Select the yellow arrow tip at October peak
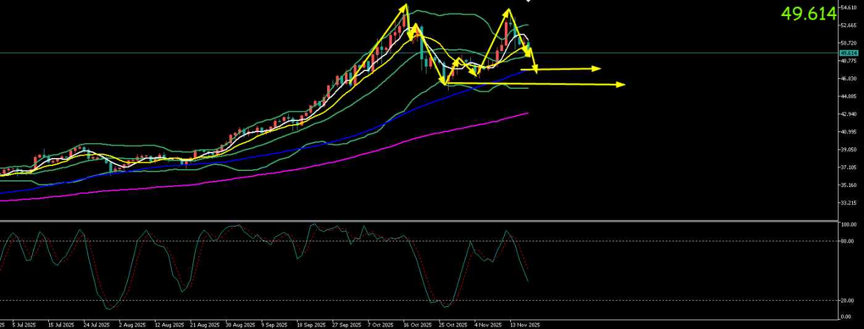Viewport: 864px width, 329px height. pos(405,6)
